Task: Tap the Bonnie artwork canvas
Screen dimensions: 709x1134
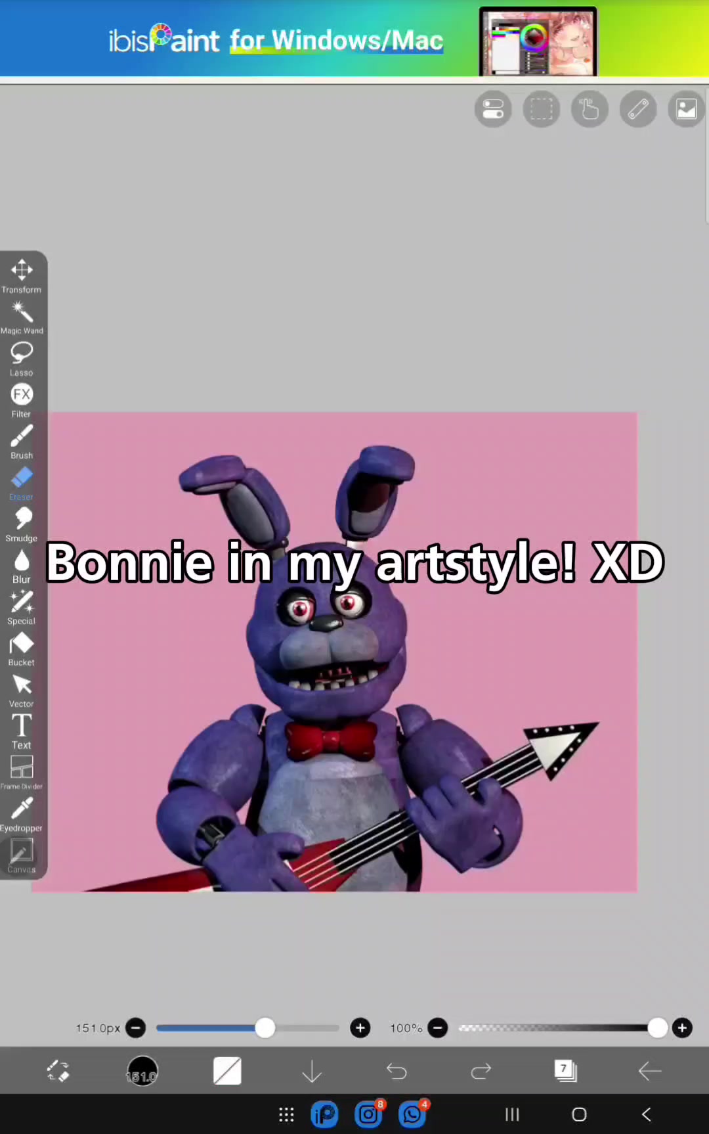Action: 334,652
